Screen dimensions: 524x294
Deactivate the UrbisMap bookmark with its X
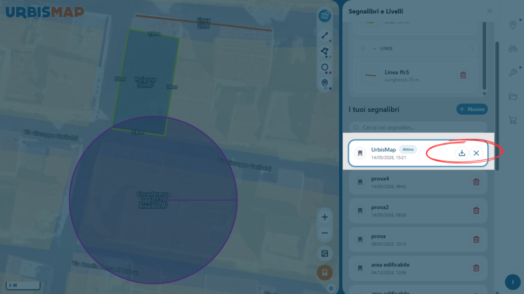476,153
